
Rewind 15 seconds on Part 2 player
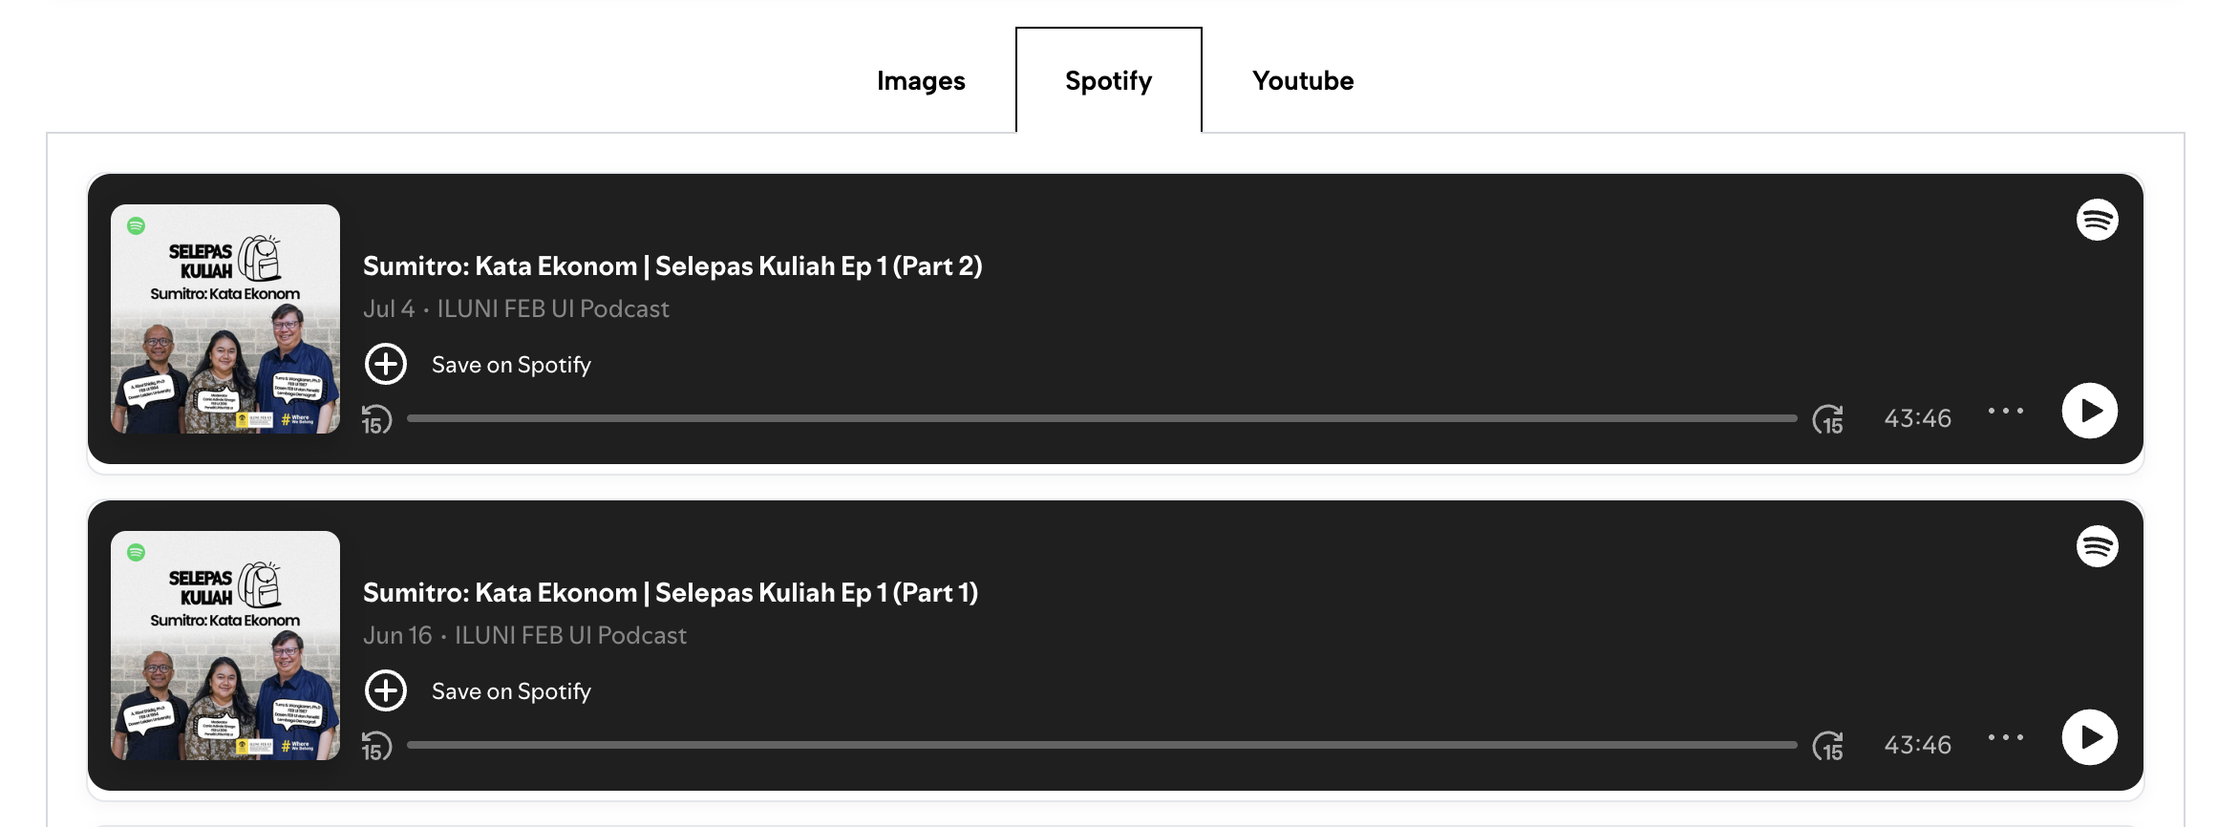376,419
